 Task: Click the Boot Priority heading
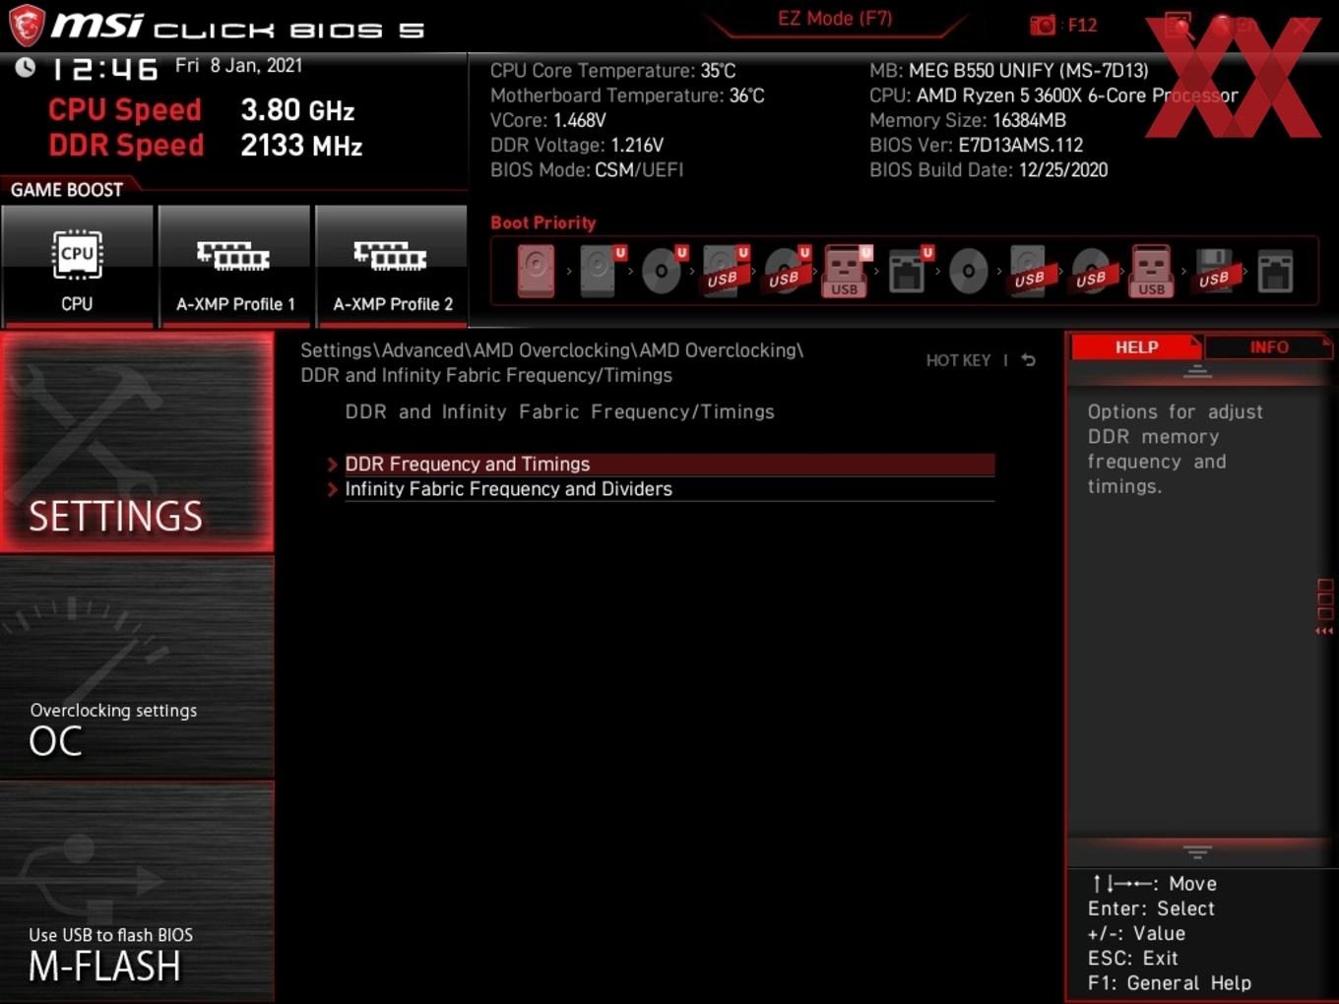click(x=543, y=222)
